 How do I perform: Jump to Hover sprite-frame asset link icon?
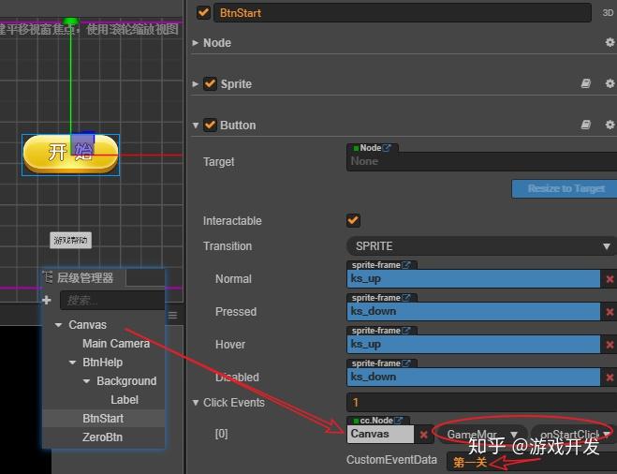[x=406, y=331]
